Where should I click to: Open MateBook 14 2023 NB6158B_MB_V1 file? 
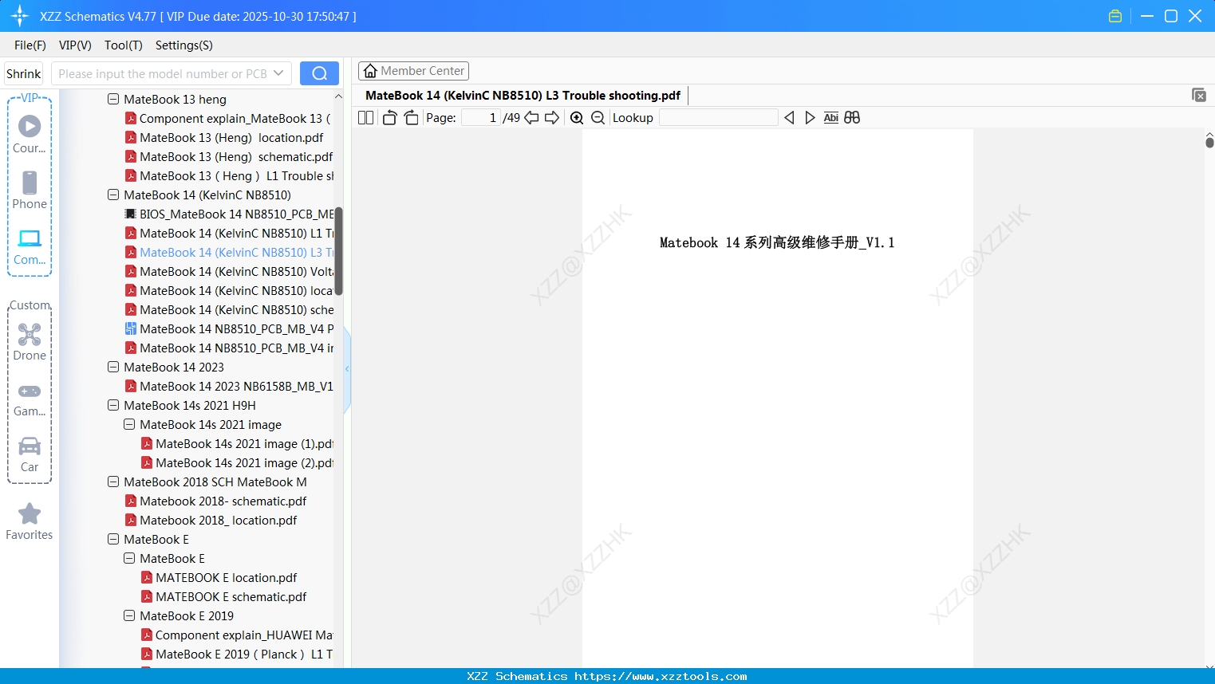pos(230,387)
